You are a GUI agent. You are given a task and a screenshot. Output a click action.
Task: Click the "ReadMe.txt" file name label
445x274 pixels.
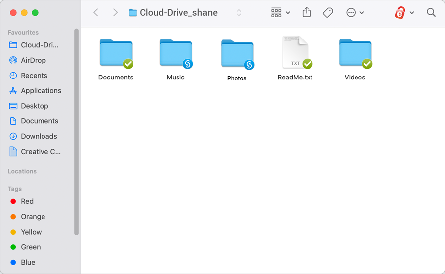click(295, 78)
